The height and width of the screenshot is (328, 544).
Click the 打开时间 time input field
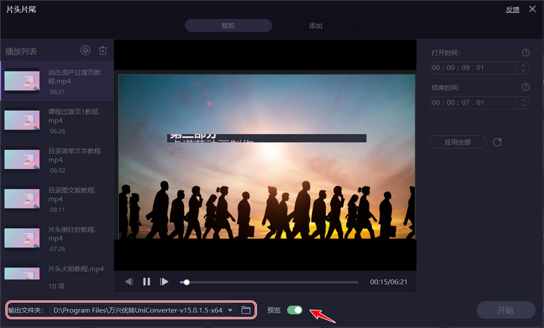click(473, 68)
